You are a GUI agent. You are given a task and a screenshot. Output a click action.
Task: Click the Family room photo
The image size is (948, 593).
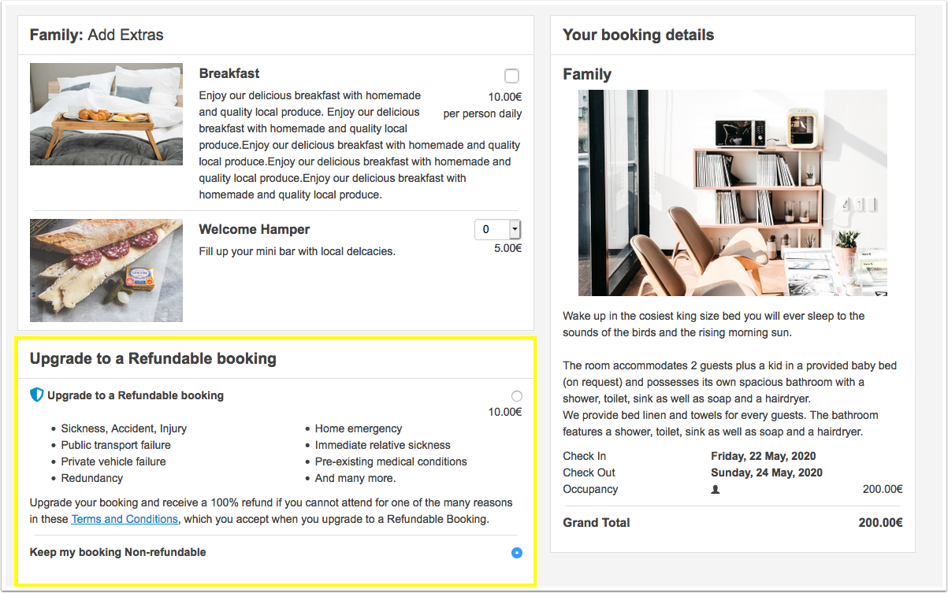tap(733, 193)
